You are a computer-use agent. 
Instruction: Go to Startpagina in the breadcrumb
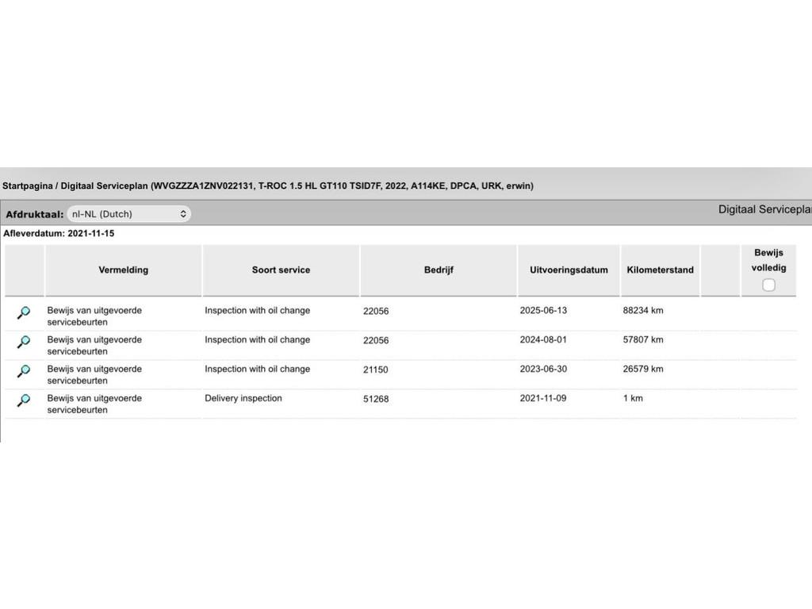pyautogui.click(x=27, y=186)
